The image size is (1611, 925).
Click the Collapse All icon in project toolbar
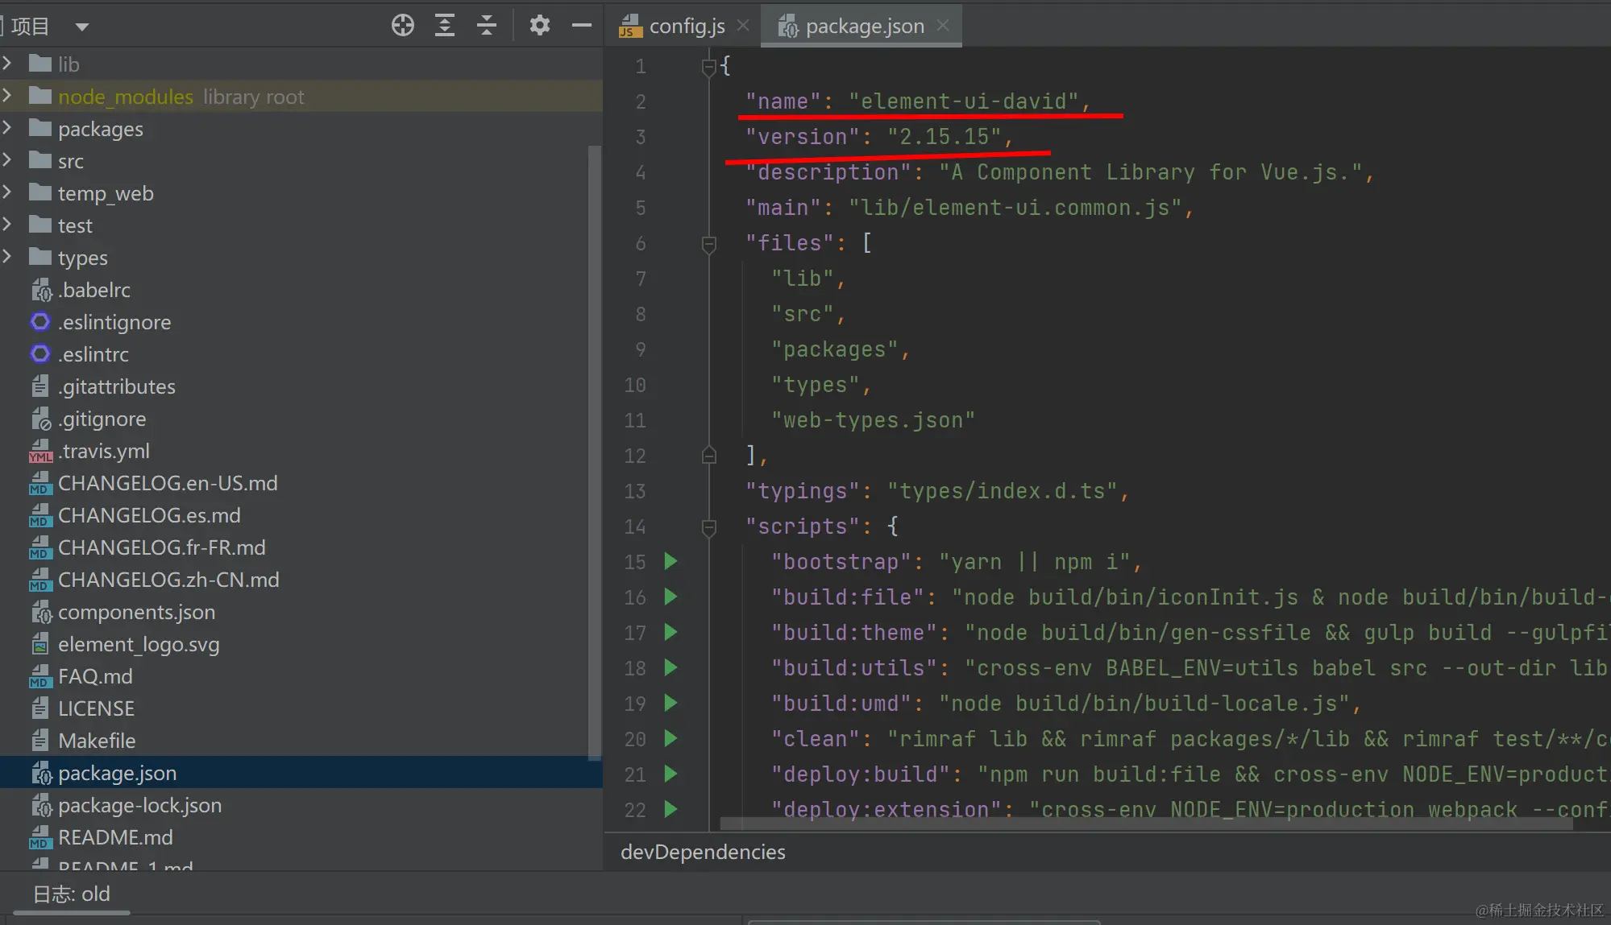pos(487,26)
